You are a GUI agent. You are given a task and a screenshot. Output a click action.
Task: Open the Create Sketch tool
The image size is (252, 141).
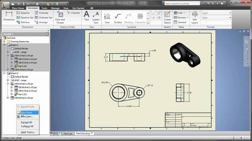pos(167,18)
